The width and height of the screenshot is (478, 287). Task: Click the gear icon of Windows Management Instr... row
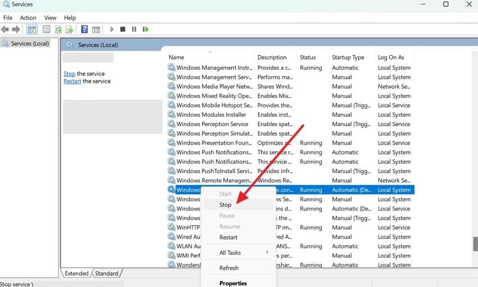172,67
